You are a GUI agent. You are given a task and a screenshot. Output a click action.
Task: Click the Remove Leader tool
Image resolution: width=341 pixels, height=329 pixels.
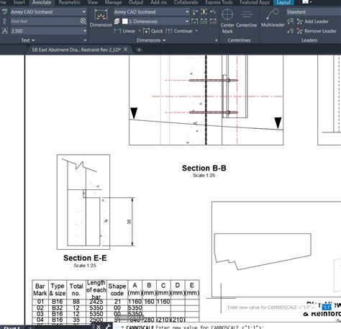317,31
